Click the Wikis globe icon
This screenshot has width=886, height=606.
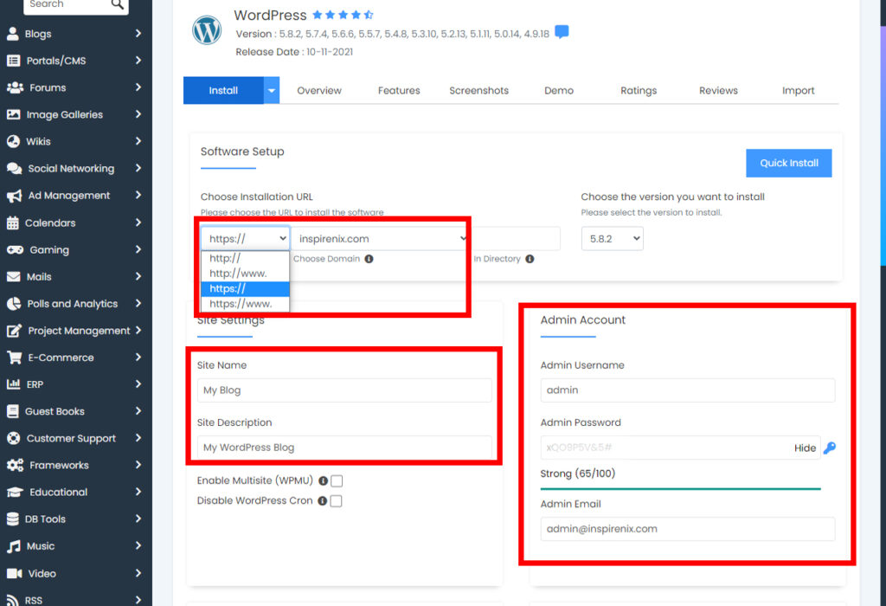click(x=13, y=141)
